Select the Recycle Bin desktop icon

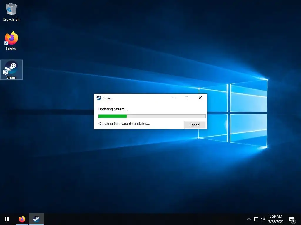(x=11, y=12)
